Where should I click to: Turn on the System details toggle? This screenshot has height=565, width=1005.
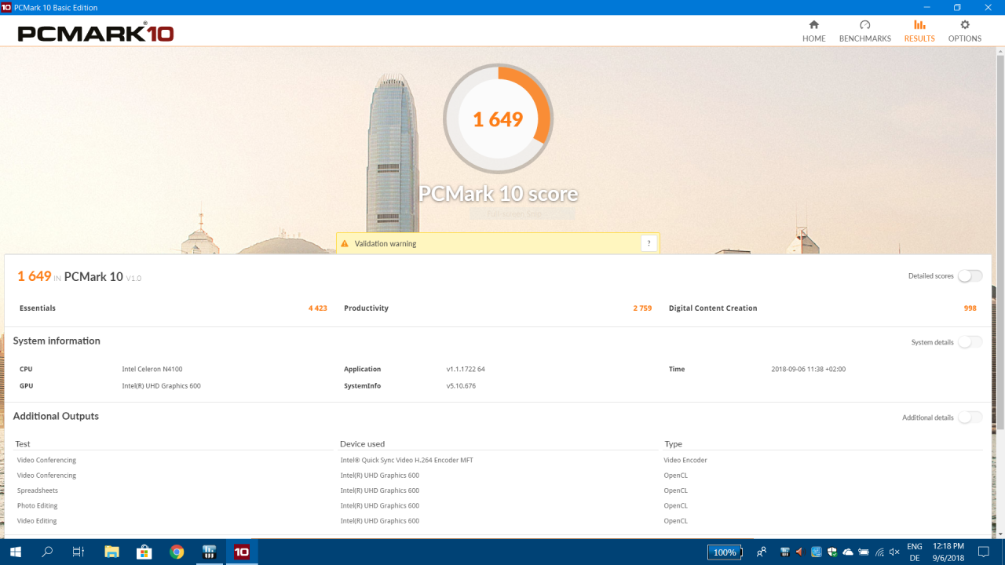pyautogui.click(x=970, y=342)
